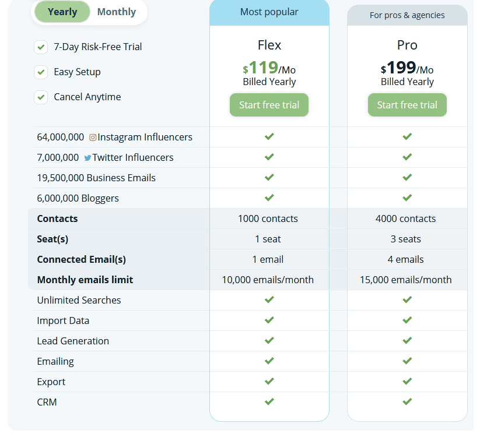Click the Flex checkmark for Lead Generation
The image size is (480, 437).
click(269, 340)
